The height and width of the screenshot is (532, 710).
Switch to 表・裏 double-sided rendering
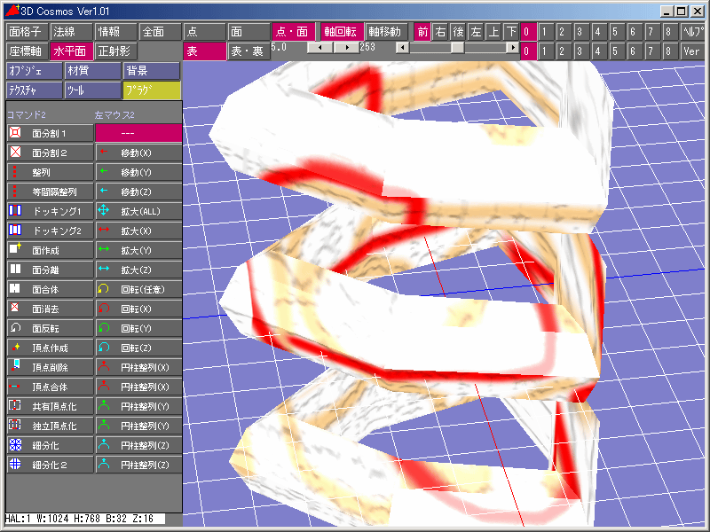point(248,51)
